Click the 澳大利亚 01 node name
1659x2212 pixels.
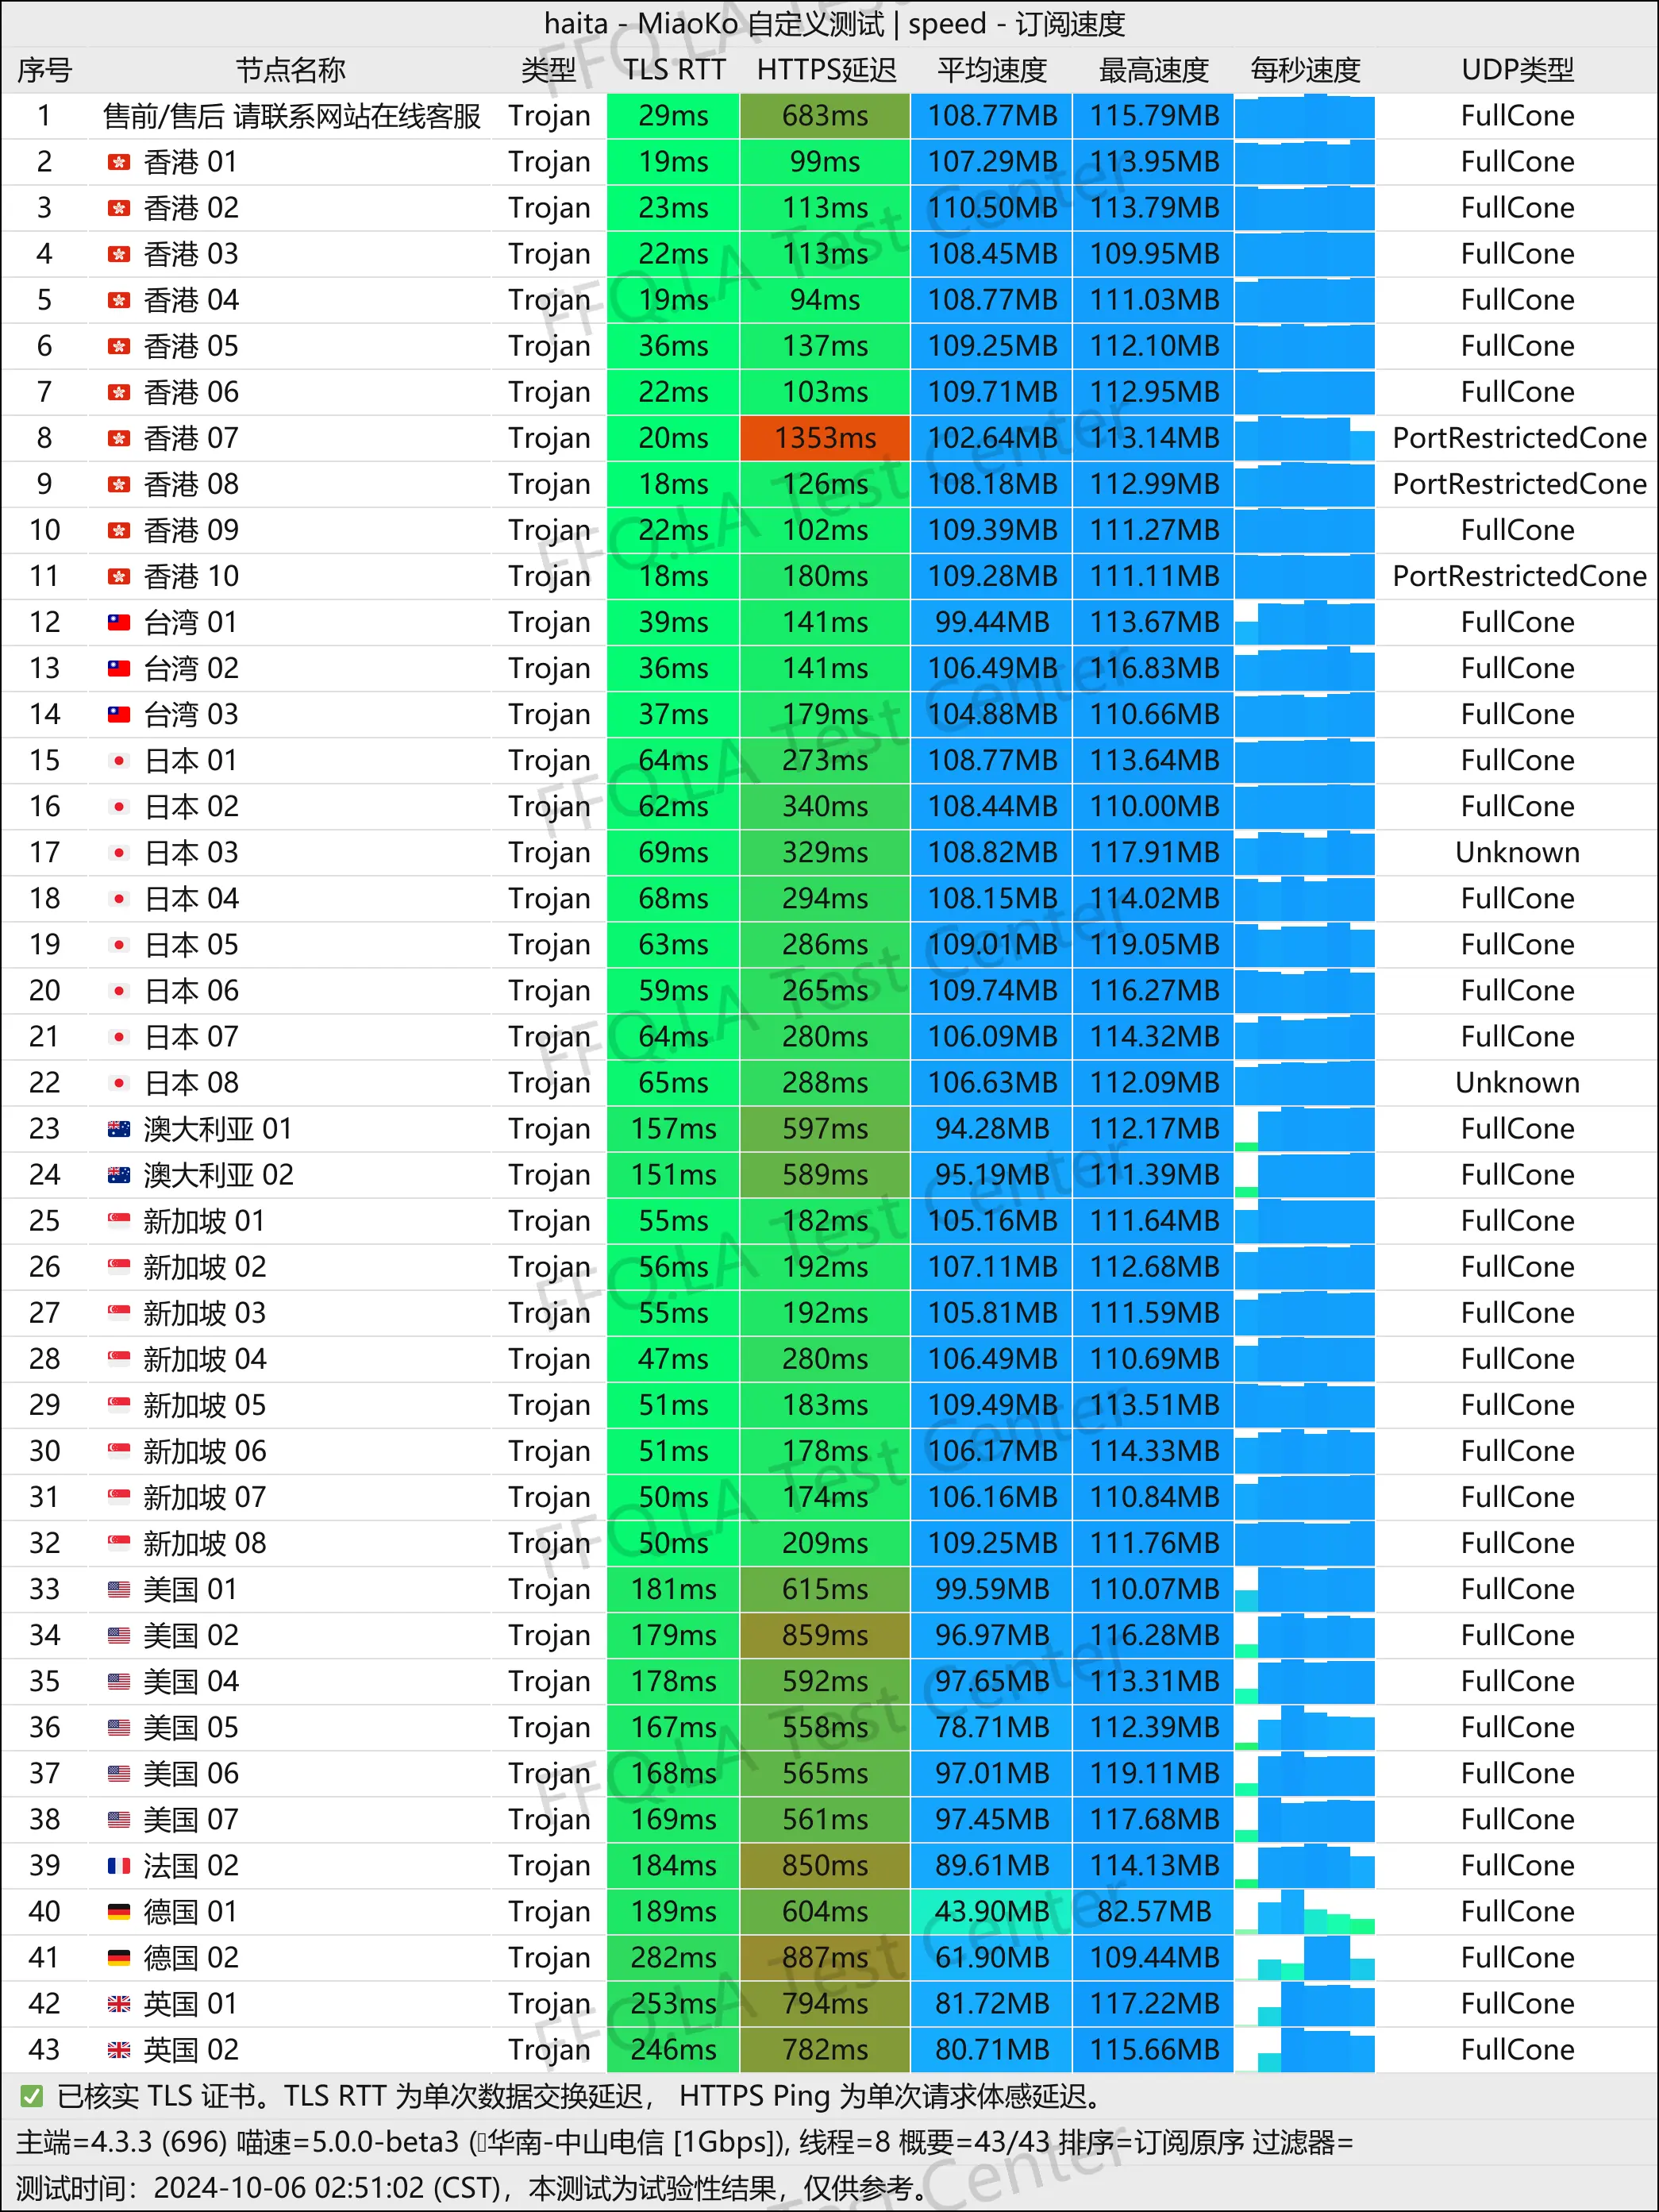click(x=218, y=1128)
